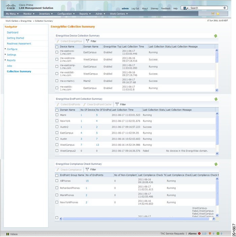Image resolution: width=236 pixels, height=237 pixels.
Task: Click the EnergyWise breadcrumb link
Action: coord(26,21)
